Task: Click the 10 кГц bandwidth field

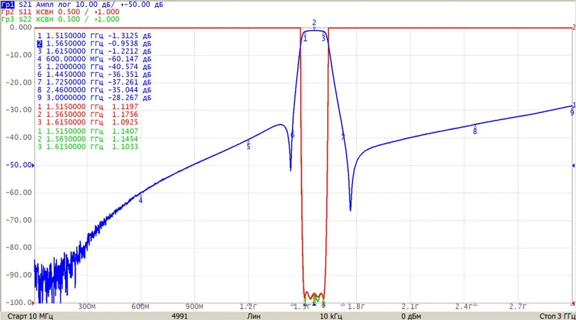Action: 330,316
